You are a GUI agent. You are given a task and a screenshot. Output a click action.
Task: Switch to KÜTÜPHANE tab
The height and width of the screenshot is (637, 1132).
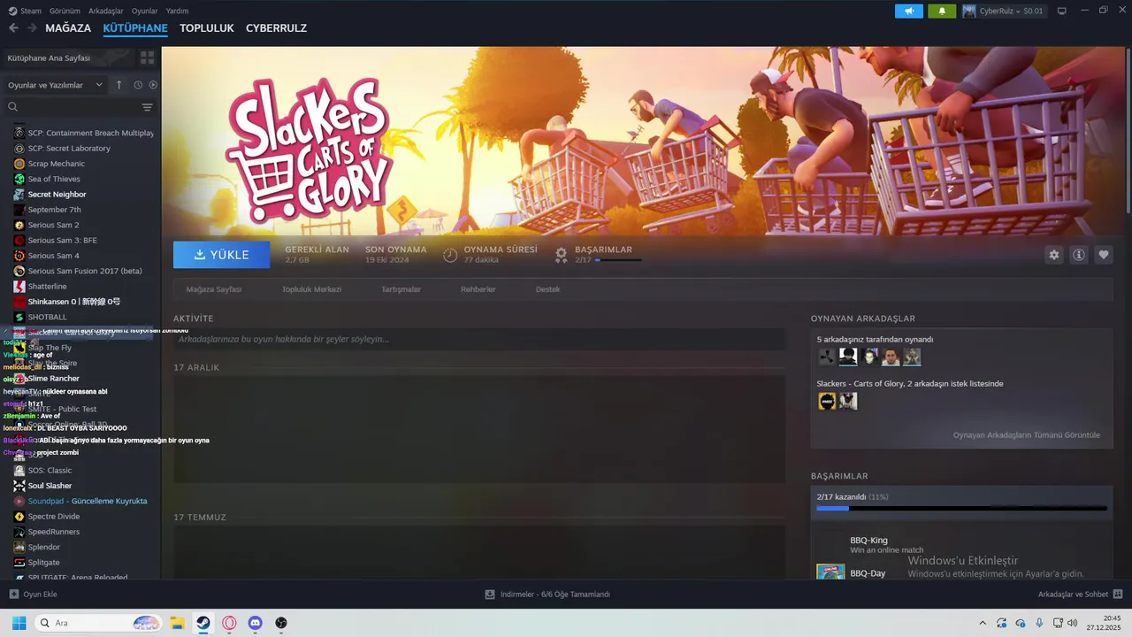(135, 28)
